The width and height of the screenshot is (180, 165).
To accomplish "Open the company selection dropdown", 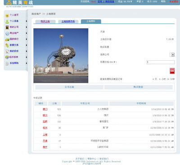I will 173,55.
